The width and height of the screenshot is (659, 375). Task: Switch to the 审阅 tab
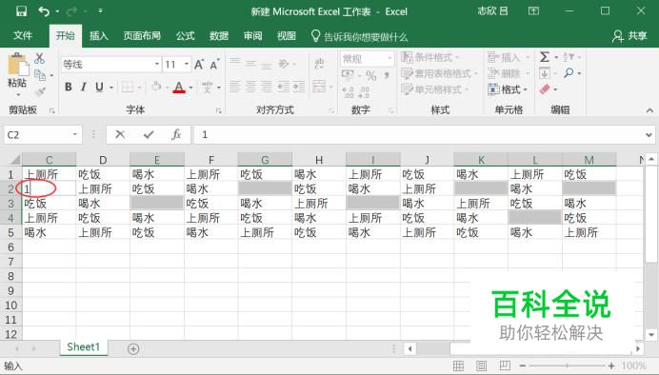point(252,36)
